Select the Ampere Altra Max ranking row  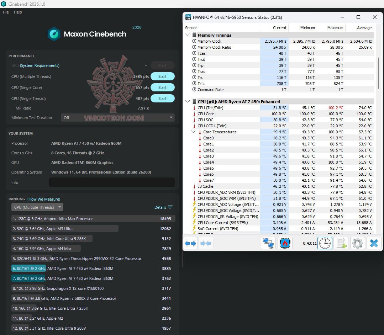[93, 219]
